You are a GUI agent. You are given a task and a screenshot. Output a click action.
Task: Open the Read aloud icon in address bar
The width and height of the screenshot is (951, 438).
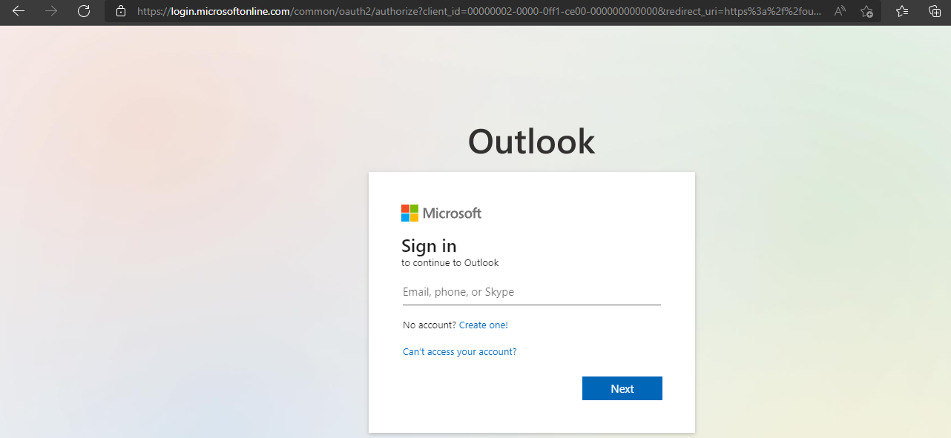pyautogui.click(x=840, y=11)
